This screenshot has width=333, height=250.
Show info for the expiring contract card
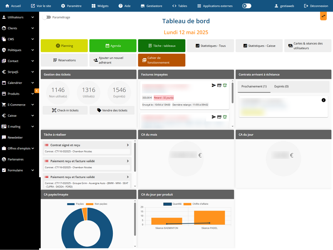point(323,100)
